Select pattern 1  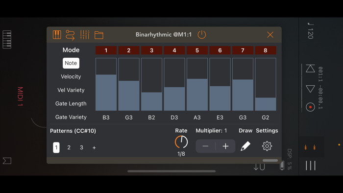tap(56, 147)
